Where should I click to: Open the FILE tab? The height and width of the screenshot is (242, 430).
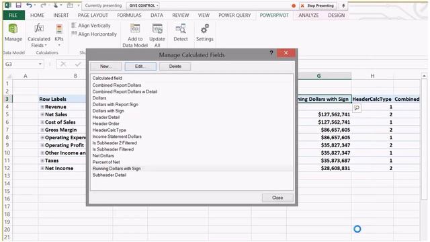pos(13,15)
